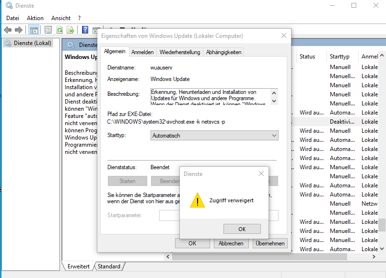Refresh the services list via toolbar icon
The image size is (386, 278).
[59, 30]
